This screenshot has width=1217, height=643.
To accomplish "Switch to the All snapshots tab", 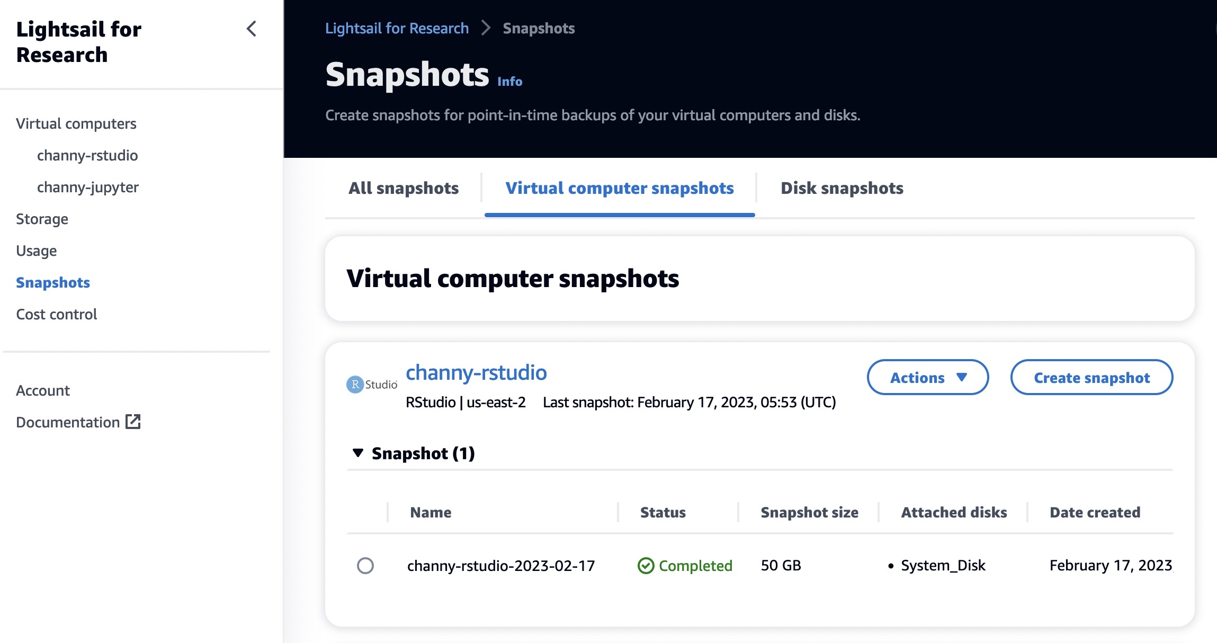I will tap(404, 188).
